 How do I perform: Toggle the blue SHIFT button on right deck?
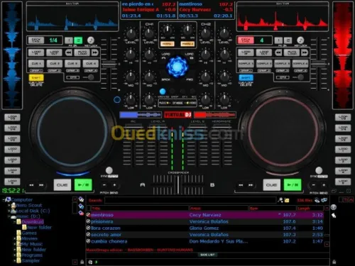(x=246, y=77)
